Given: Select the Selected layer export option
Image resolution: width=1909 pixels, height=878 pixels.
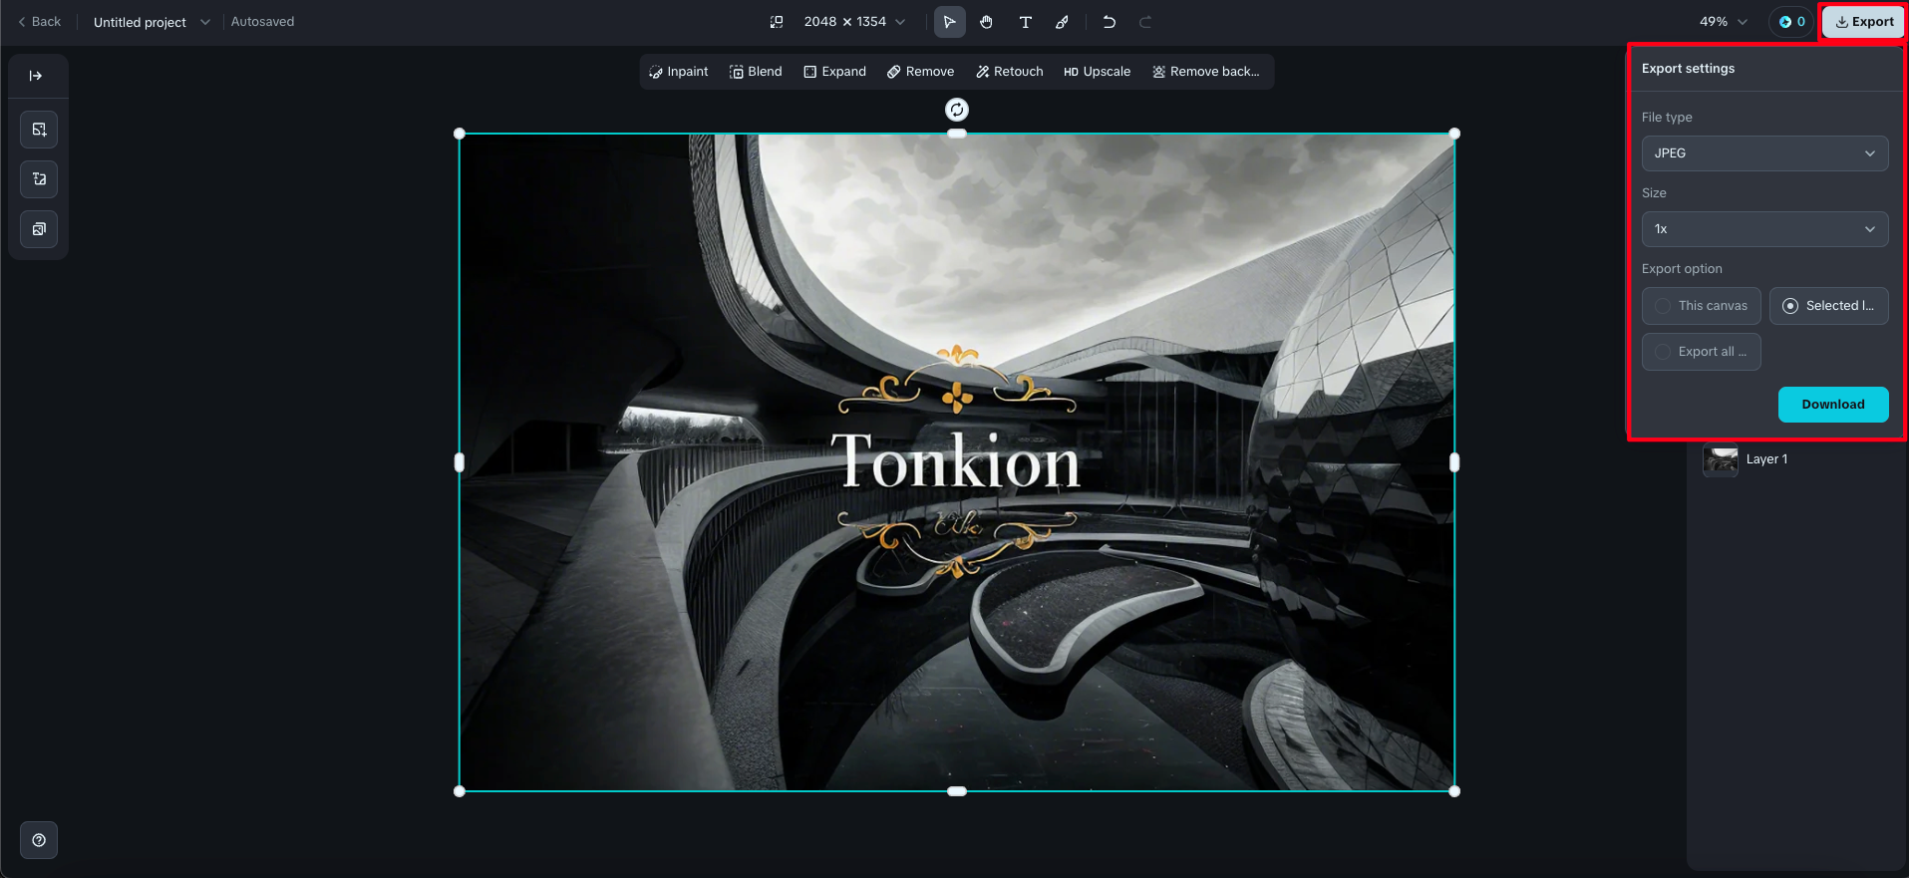Looking at the screenshot, I should click(x=1829, y=306).
